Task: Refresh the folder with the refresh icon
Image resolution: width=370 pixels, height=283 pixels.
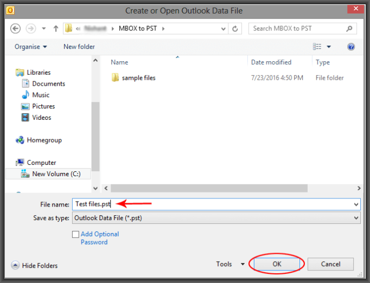Action: (235, 29)
